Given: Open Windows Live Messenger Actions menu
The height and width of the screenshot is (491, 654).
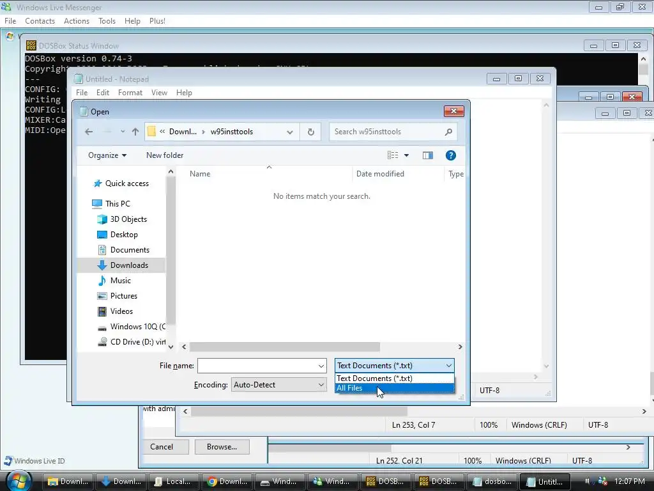Looking at the screenshot, I should pos(77,21).
